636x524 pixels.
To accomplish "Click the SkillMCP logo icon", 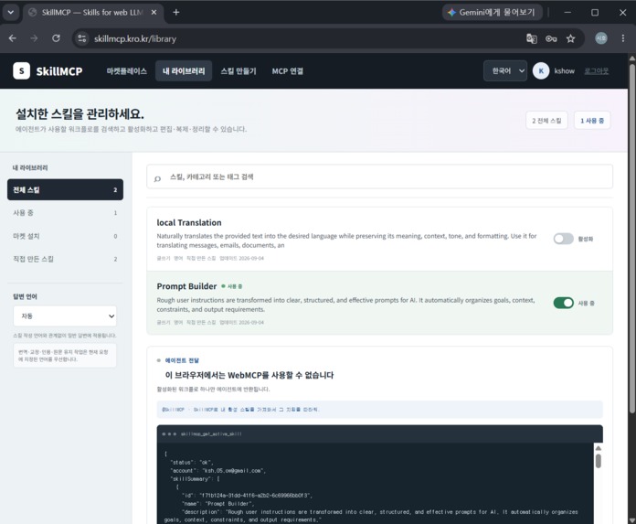I will point(21,71).
